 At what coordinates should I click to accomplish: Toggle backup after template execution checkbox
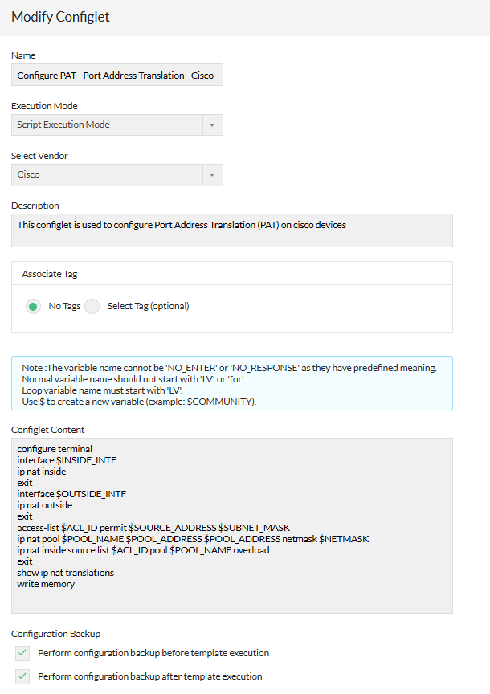tap(22, 676)
